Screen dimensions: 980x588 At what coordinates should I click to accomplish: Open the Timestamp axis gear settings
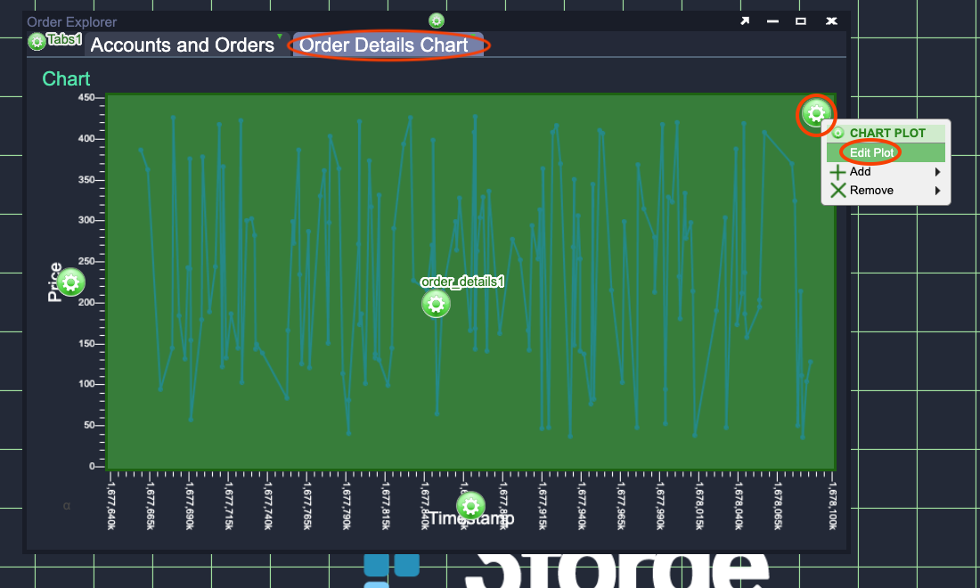(x=470, y=505)
